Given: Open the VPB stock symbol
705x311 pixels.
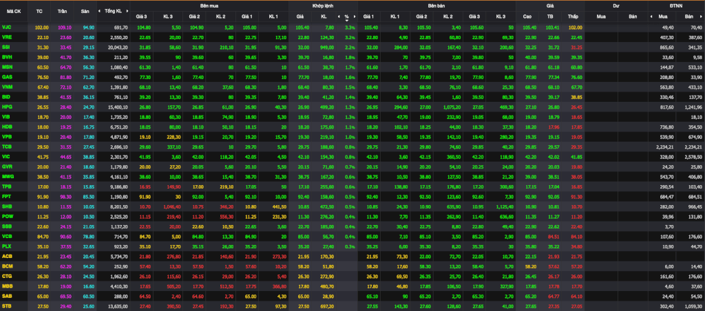Looking at the screenshot, I should point(7,136).
